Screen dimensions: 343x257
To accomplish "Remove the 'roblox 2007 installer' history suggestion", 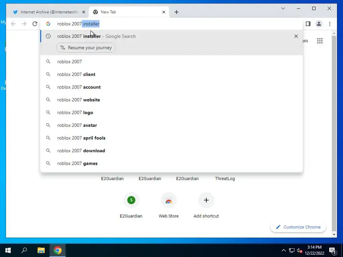I will click(296, 36).
